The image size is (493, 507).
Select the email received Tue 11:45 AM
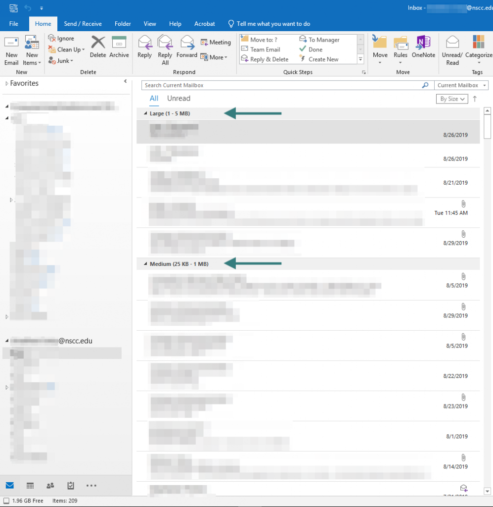(308, 212)
